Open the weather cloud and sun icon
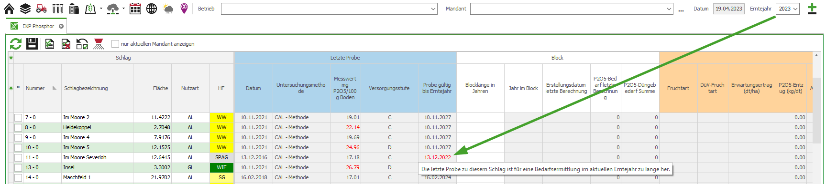The image size is (826, 184). 168,8
